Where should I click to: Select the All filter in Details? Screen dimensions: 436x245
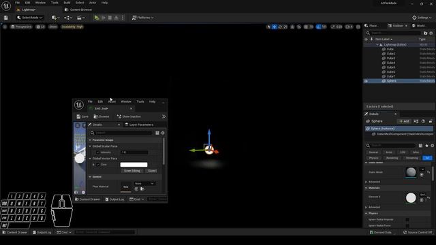click(x=427, y=158)
